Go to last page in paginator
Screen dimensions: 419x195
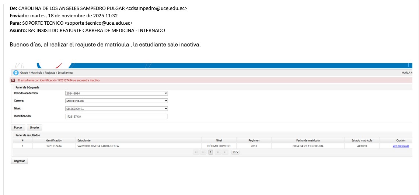pyautogui.click(x=225, y=152)
